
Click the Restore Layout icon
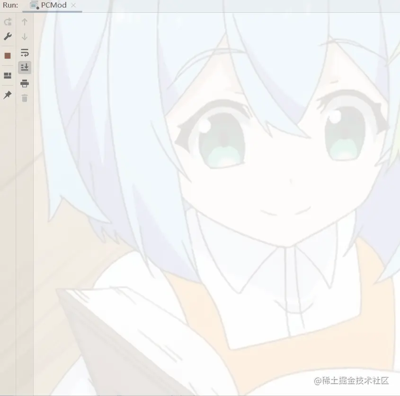pos(8,76)
